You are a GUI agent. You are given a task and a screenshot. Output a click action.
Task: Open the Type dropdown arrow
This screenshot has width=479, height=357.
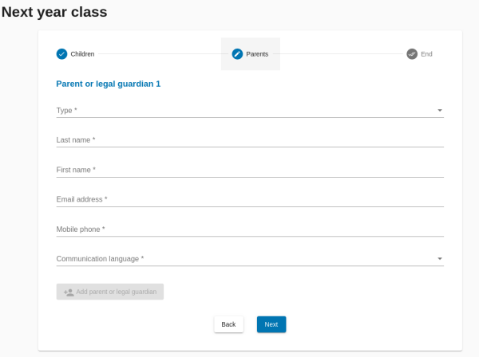pyautogui.click(x=440, y=110)
